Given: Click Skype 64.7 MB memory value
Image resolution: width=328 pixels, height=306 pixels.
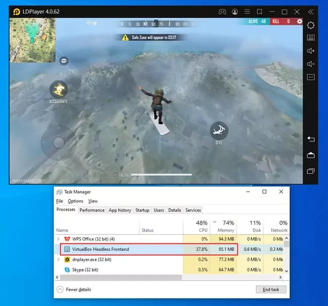Looking at the screenshot, I should point(227,270).
